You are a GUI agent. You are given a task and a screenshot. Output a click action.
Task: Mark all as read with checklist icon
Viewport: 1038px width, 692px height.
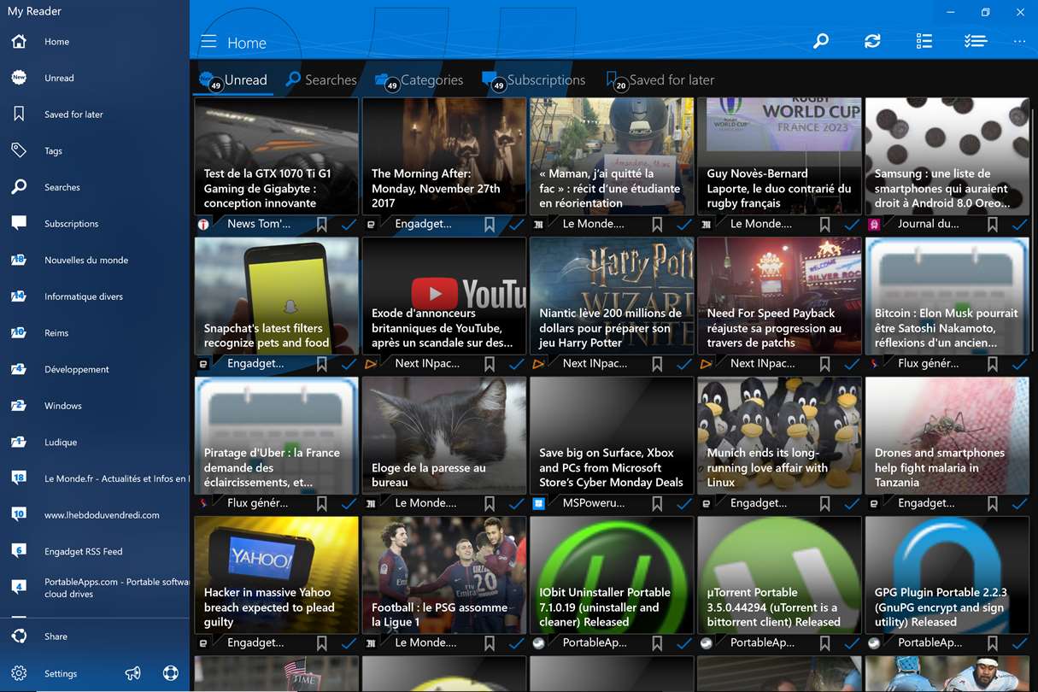click(x=975, y=41)
